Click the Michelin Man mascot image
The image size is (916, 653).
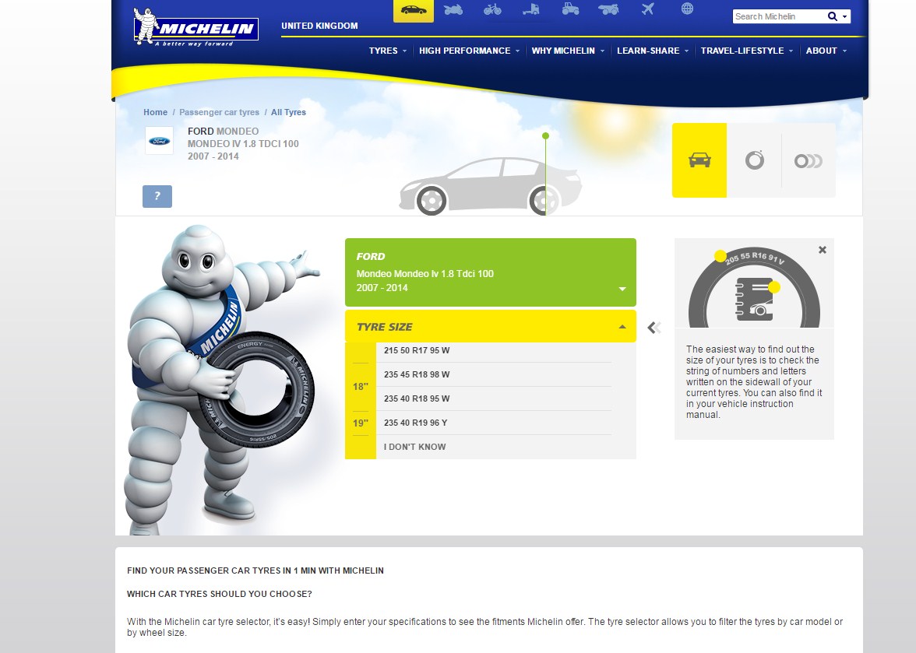pyautogui.click(x=222, y=379)
